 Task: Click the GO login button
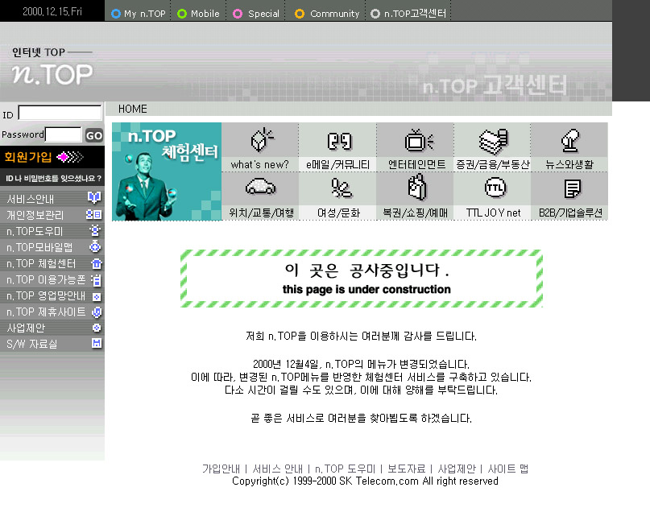click(x=94, y=135)
